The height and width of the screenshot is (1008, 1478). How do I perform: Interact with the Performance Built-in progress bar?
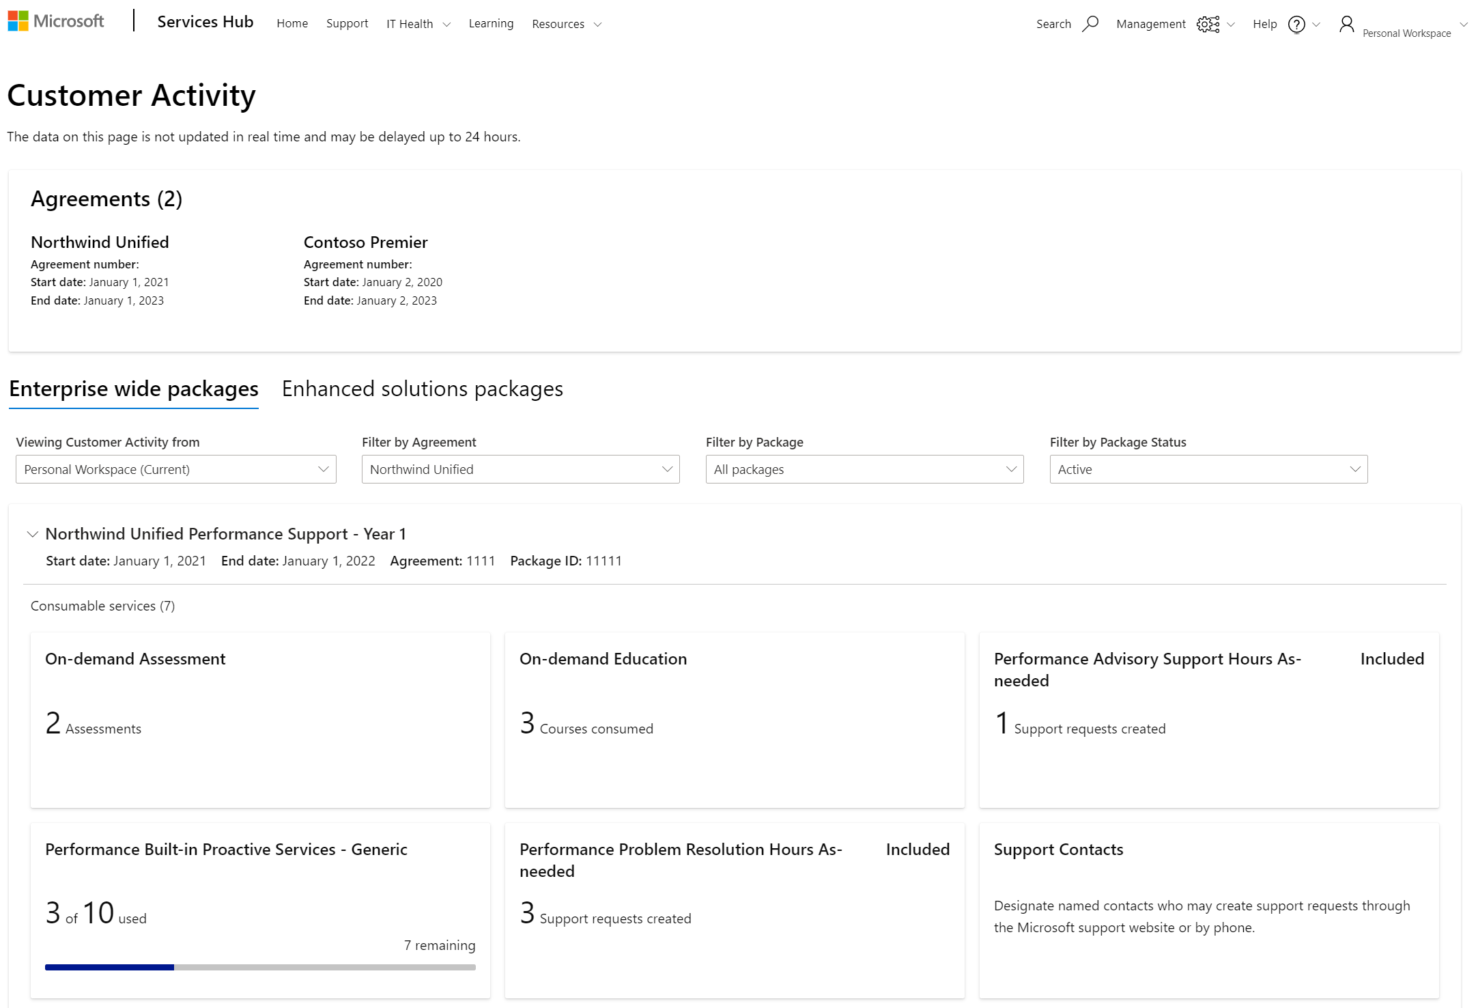pos(259,968)
